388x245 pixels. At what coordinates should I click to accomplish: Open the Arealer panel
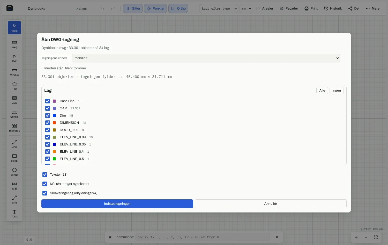point(265,9)
